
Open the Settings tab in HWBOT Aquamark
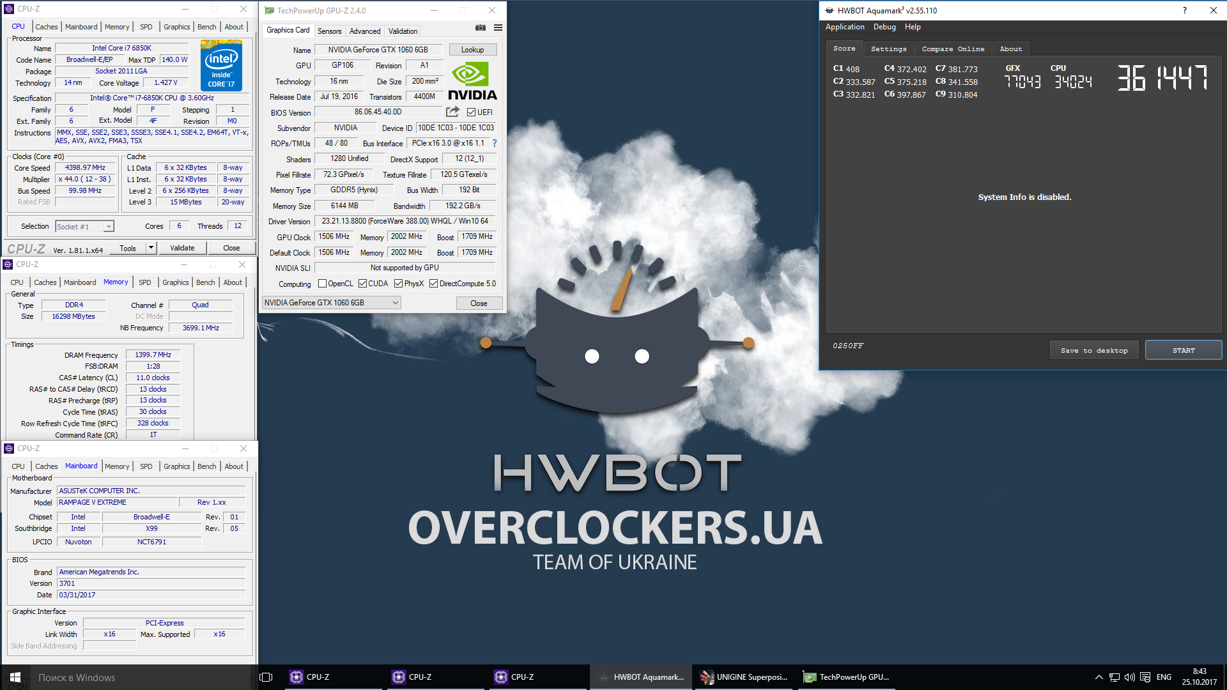coord(888,49)
